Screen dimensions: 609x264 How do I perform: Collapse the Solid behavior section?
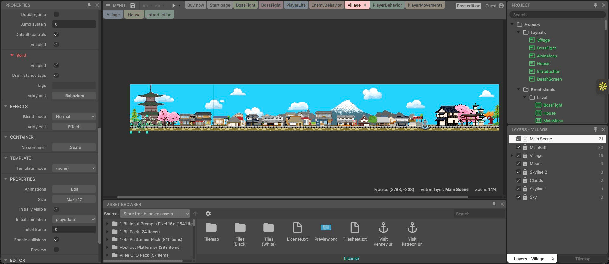(x=12, y=55)
